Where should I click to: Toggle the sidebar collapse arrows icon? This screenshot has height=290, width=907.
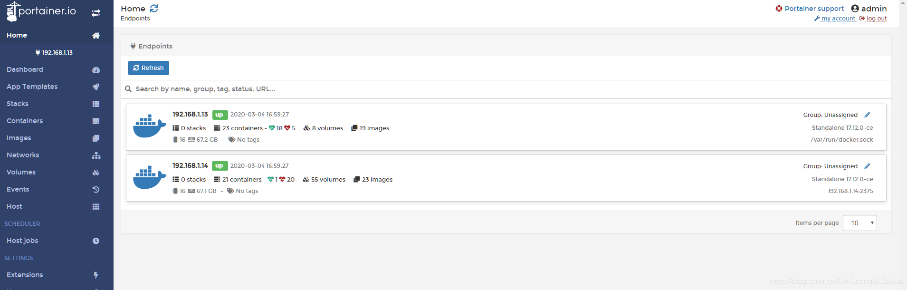pos(96,13)
